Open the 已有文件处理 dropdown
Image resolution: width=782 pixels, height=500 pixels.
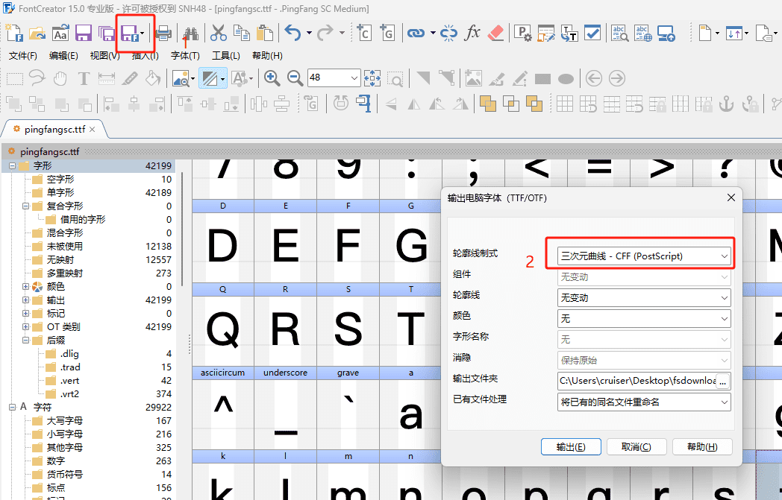pyautogui.click(x=645, y=402)
